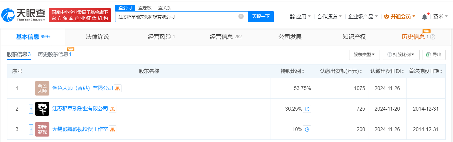Open the 费米 user account dropdown

pyautogui.click(x=440, y=17)
